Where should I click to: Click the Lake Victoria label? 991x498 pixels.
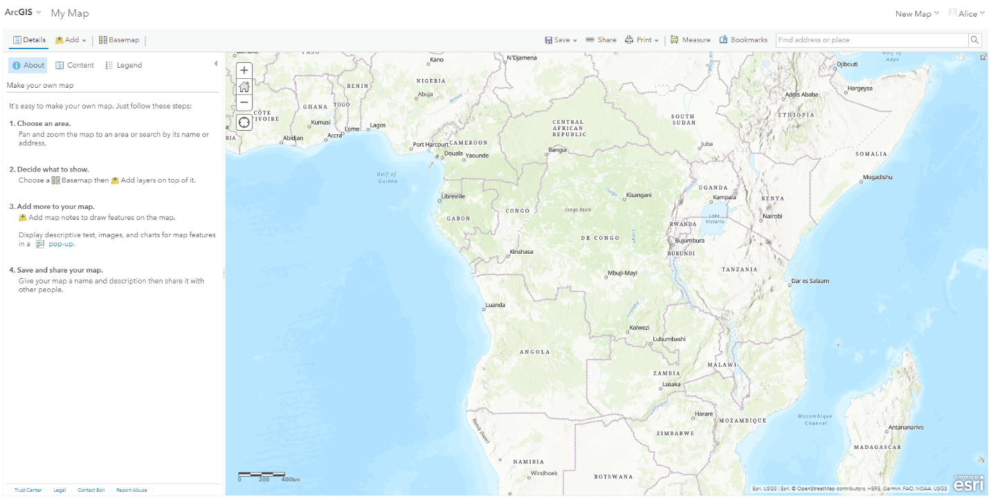tap(716, 219)
